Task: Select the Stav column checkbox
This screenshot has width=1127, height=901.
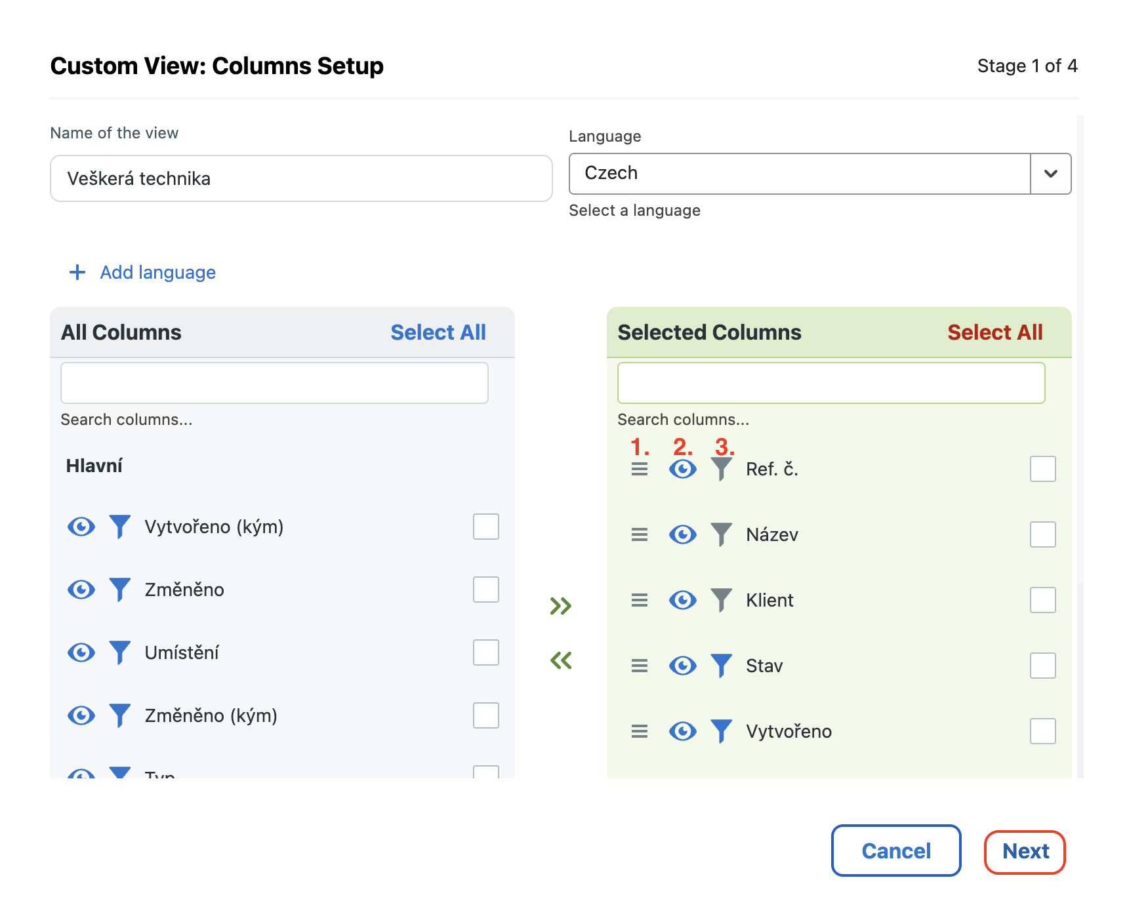Action: point(1042,666)
